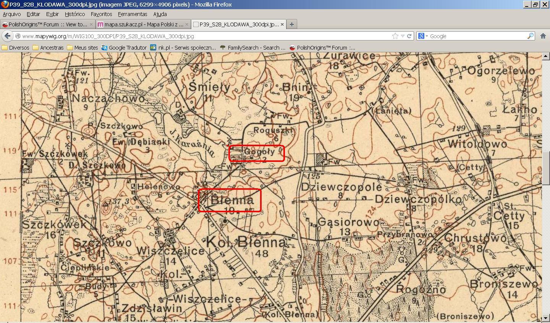The image size is (550, 323).
Task: Go back with the Back arrow button
Action: (7, 36)
